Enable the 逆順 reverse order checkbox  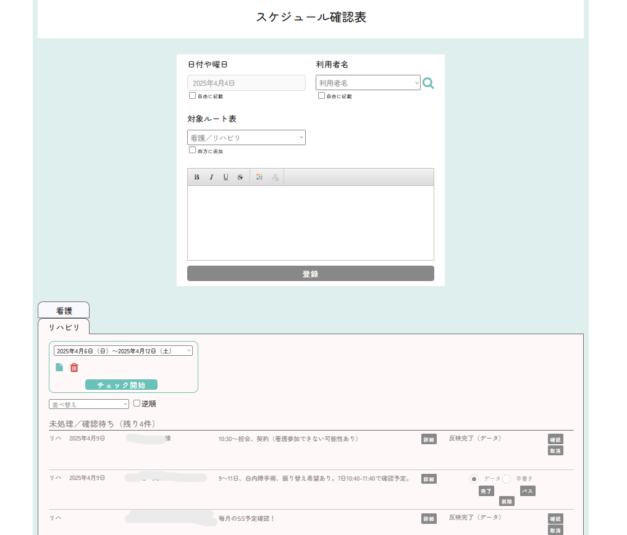pyautogui.click(x=137, y=403)
